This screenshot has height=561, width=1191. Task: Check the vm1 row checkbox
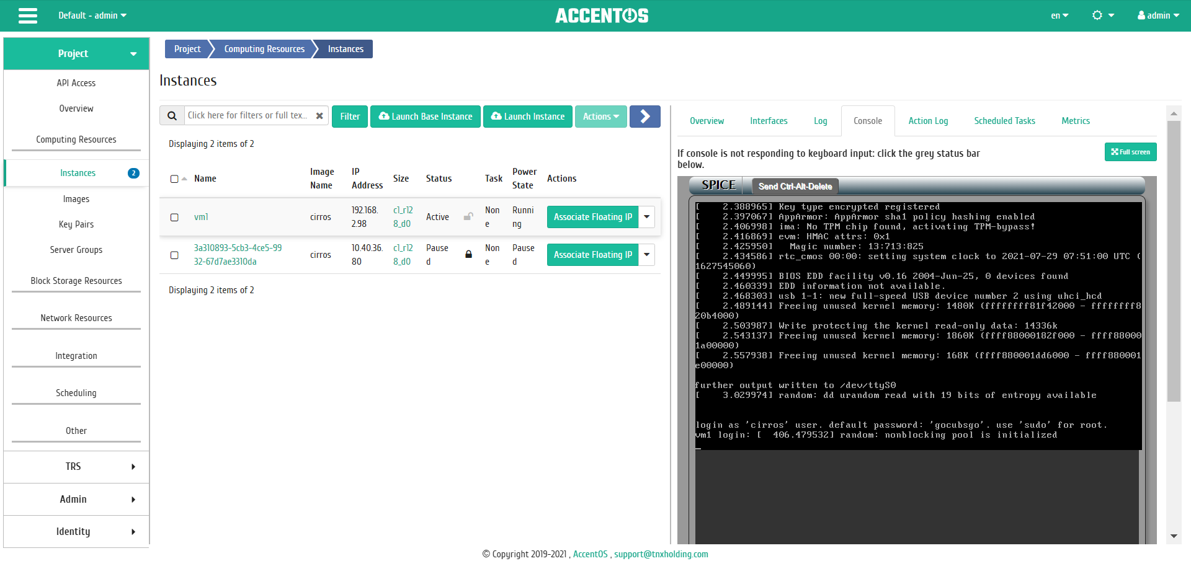pos(174,218)
